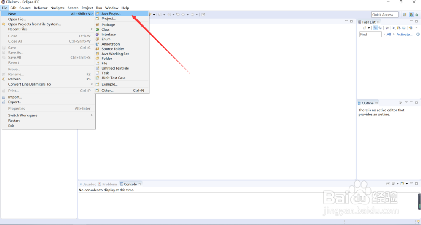Switch to the Debug perspective icon
The image size is (421, 225).
[417, 15]
